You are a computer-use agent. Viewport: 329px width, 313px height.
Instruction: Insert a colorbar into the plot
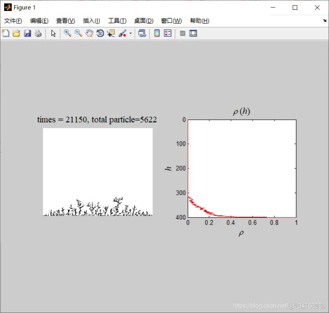[x=157, y=33]
